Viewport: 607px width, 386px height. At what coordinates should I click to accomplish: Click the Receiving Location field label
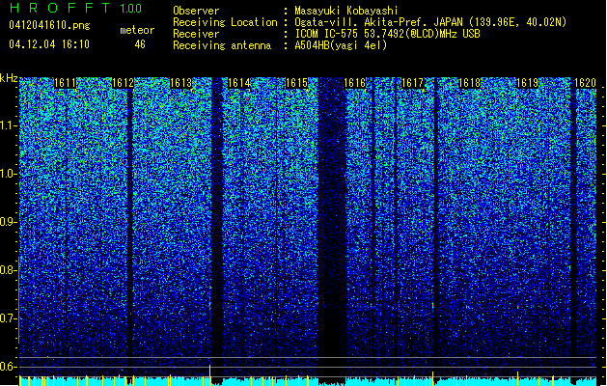pos(225,22)
